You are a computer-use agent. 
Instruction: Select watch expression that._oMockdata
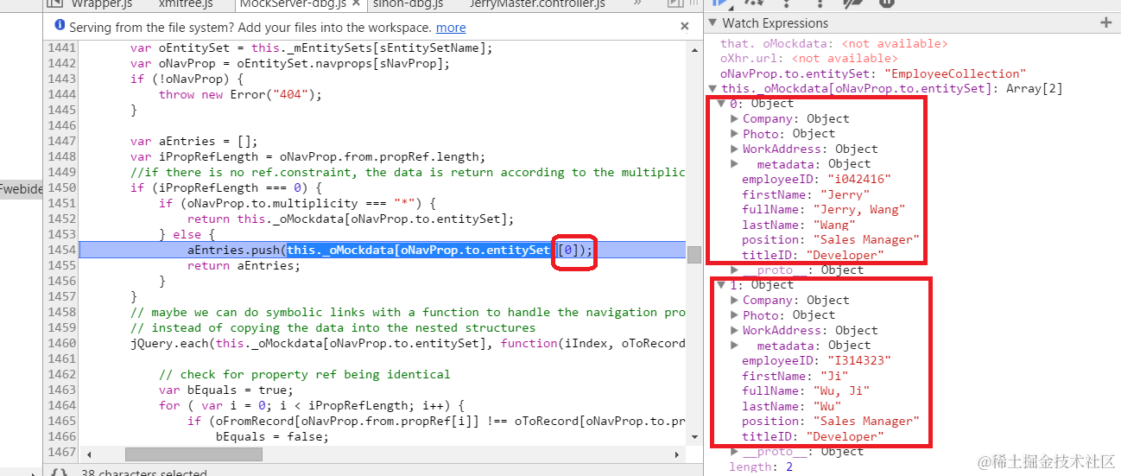833,43
